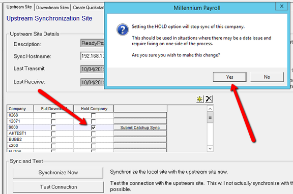Click the blue question mark dialog icon
This screenshot has height=194, width=293.
click(123, 29)
